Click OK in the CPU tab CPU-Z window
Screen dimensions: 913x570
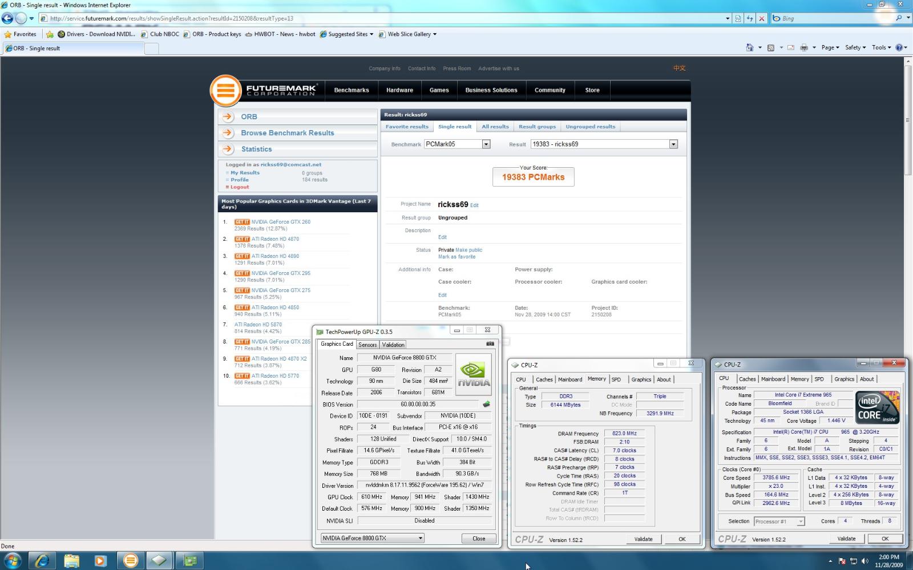(x=885, y=539)
